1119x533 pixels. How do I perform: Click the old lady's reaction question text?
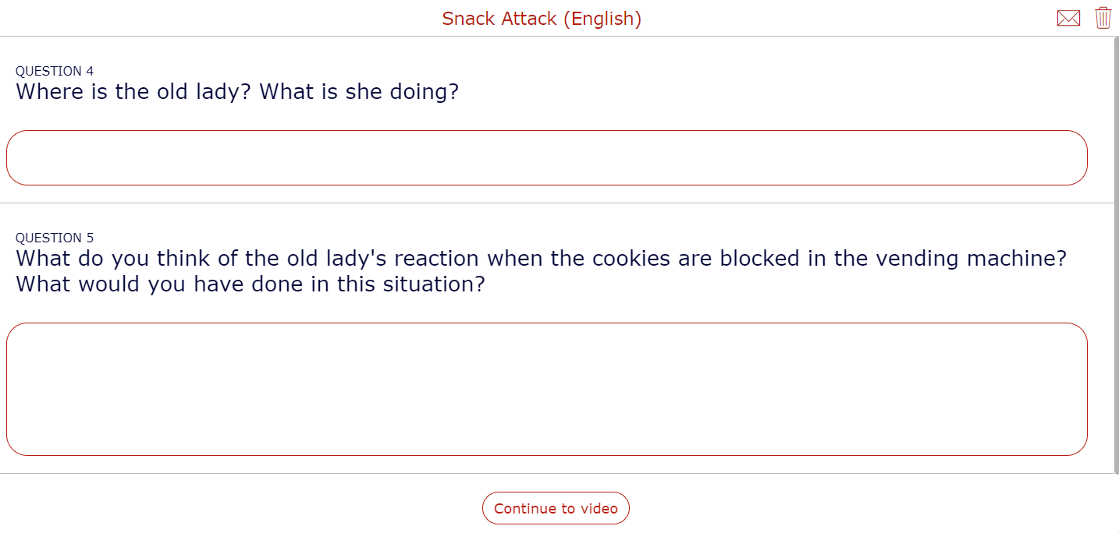point(540,258)
